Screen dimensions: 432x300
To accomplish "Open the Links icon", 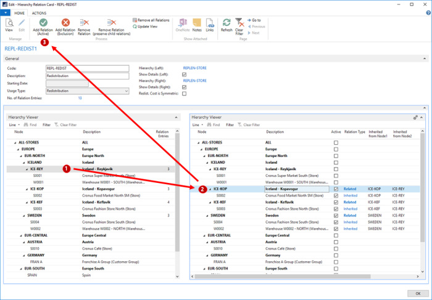I will pyautogui.click(x=210, y=23).
